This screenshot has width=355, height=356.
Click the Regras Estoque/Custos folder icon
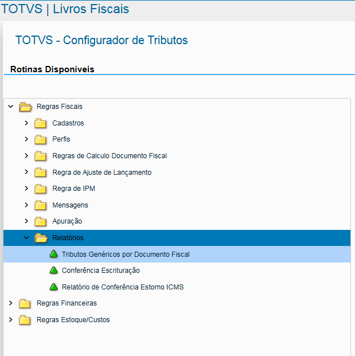(x=25, y=320)
